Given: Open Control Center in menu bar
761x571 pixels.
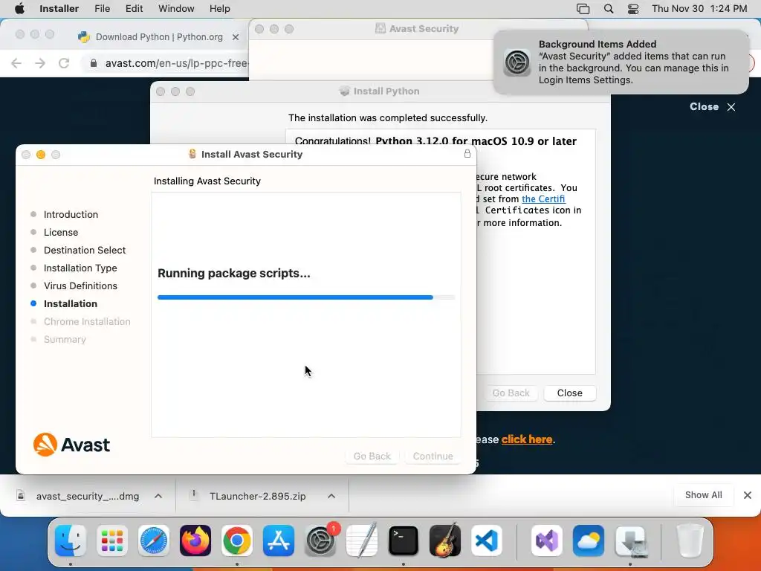Looking at the screenshot, I should (x=633, y=9).
